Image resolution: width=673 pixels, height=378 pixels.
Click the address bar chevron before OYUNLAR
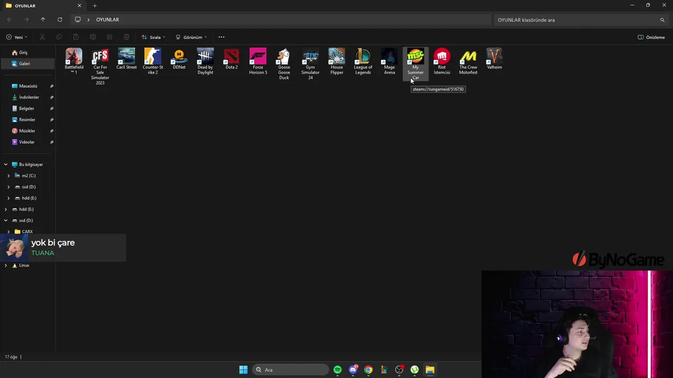click(88, 19)
